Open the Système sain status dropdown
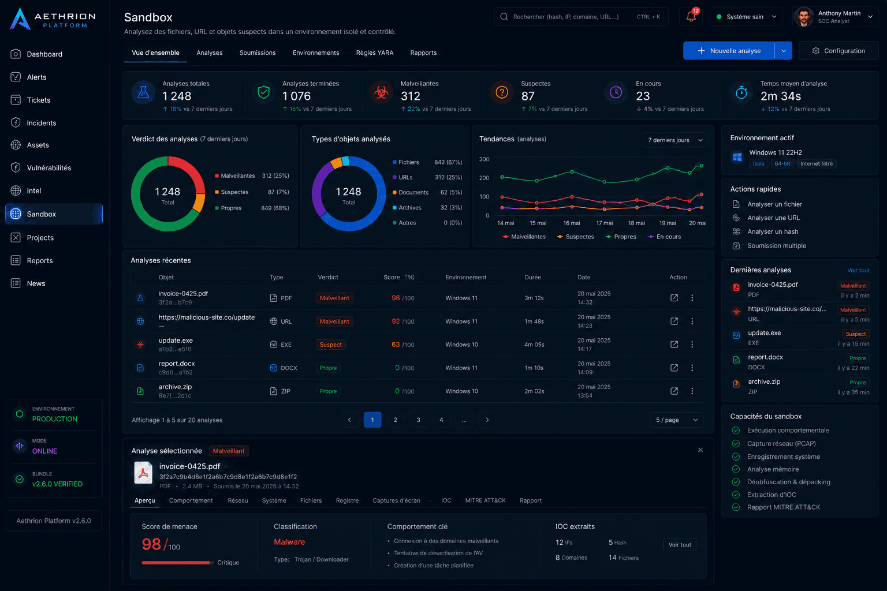This screenshot has width=887, height=591. click(746, 17)
